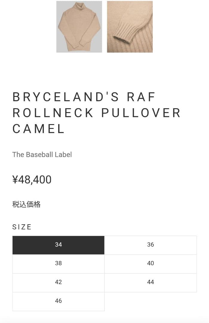209x323 pixels.
Task: Click the word RAF in title
Action: (141, 97)
